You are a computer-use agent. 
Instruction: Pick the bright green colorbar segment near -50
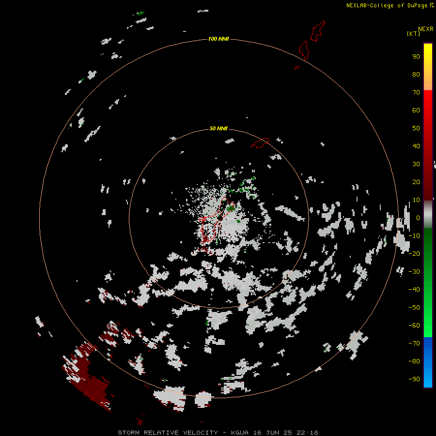[428, 307]
